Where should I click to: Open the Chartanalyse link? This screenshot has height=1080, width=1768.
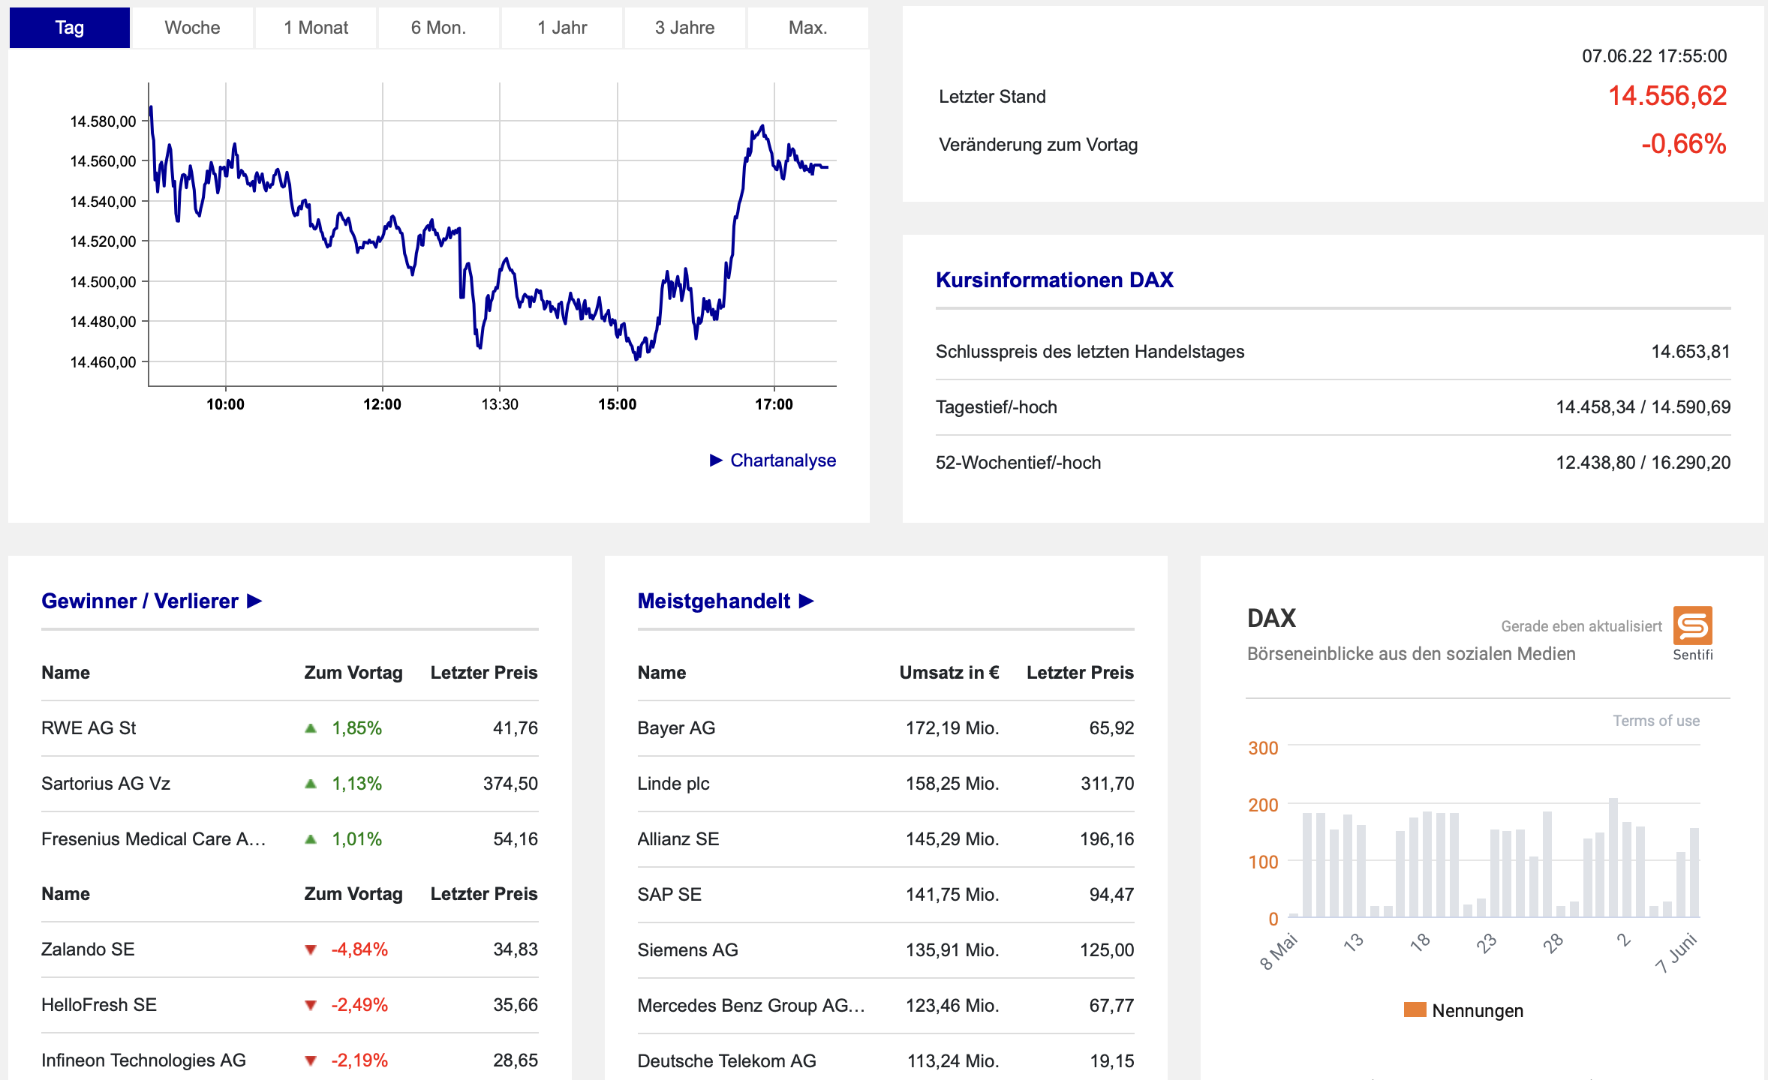click(x=783, y=460)
